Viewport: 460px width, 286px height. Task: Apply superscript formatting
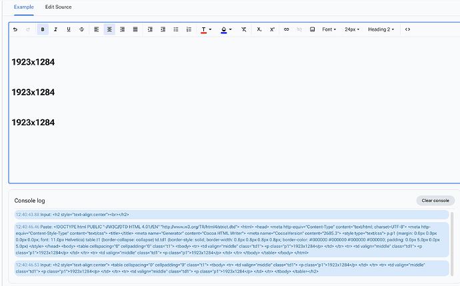click(x=272, y=29)
